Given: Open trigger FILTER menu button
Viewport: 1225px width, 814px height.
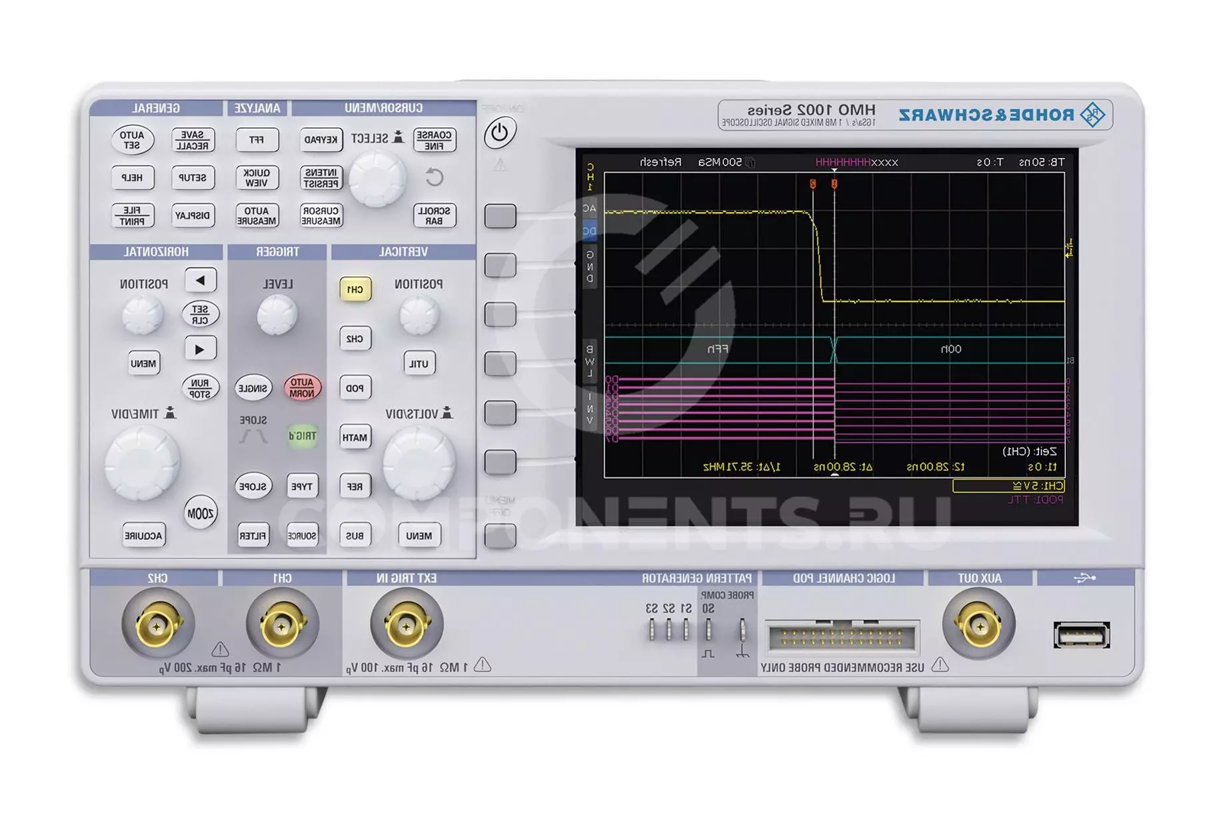Looking at the screenshot, I should 253,535.
